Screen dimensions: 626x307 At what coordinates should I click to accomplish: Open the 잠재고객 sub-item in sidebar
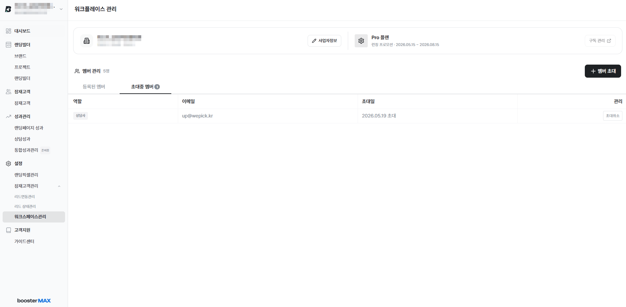click(x=22, y=103)
